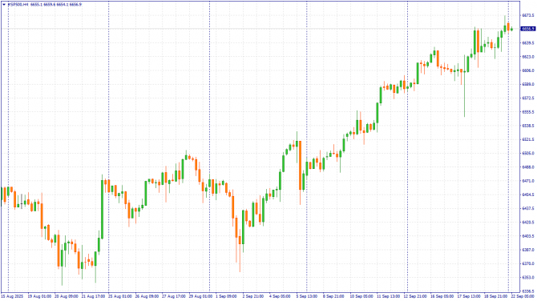The width and height of the screenshot is (537, 301).
Task: Select the 15 Aug 2025 date label
Action: [x=12, y=296]
